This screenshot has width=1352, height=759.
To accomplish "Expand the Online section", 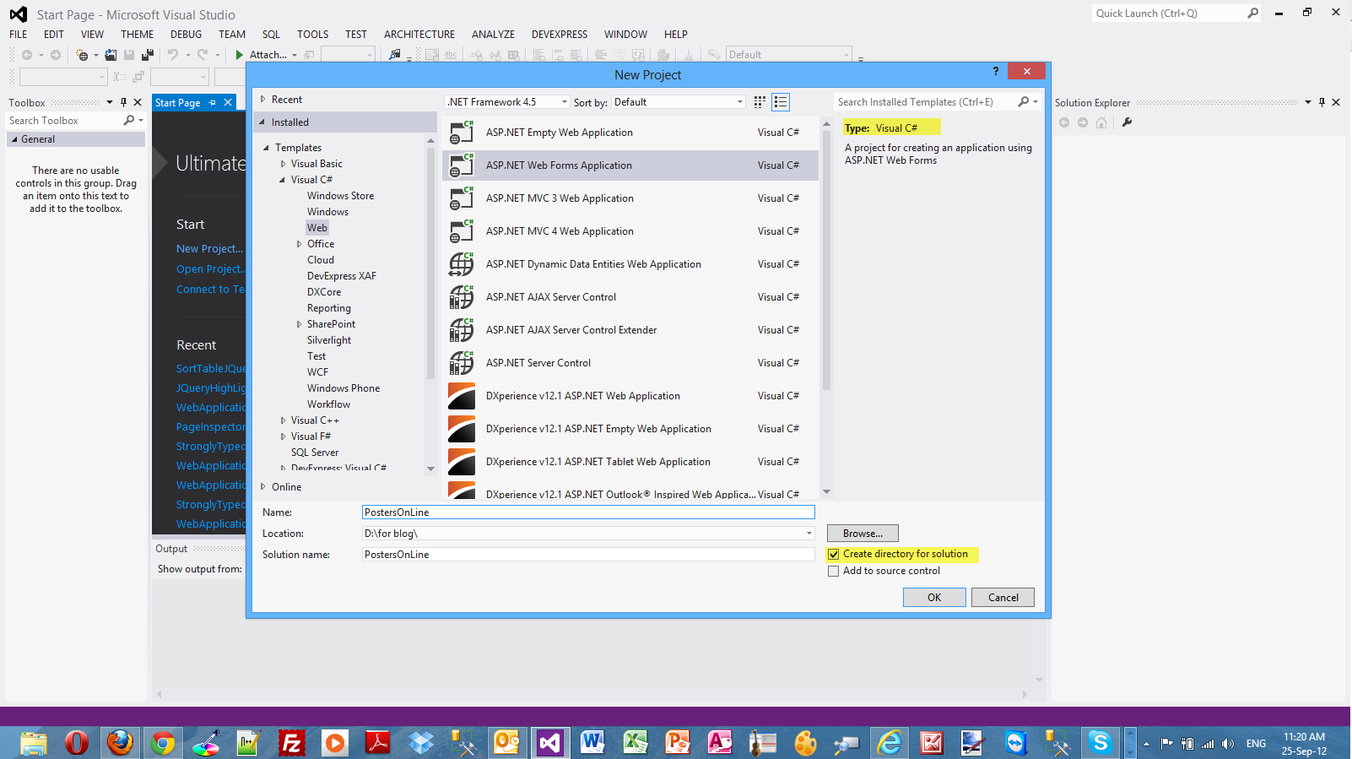I will pos(263,487).
